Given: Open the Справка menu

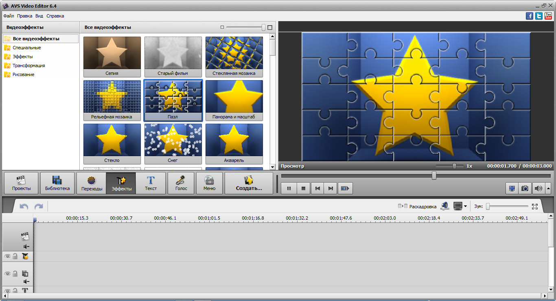Looking at the screenshot, I should click(55, 16).
